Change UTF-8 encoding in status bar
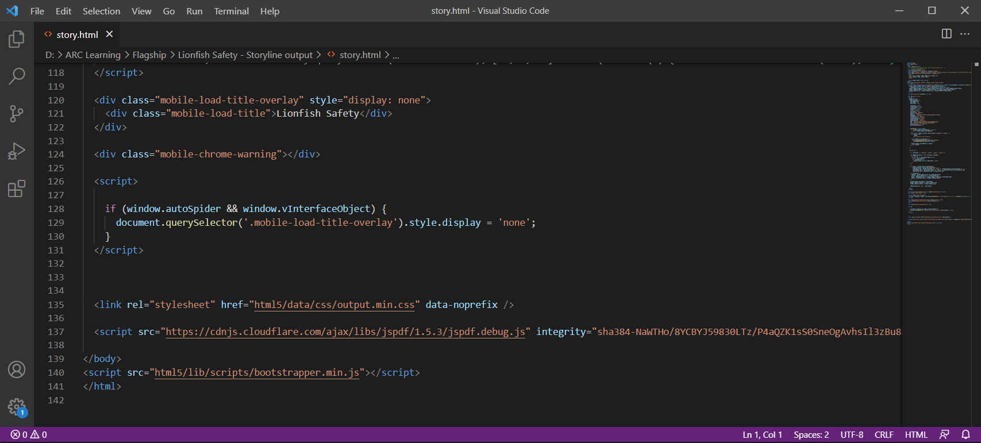The width and height of the screenshot is (981, 443). coord(852,434)
